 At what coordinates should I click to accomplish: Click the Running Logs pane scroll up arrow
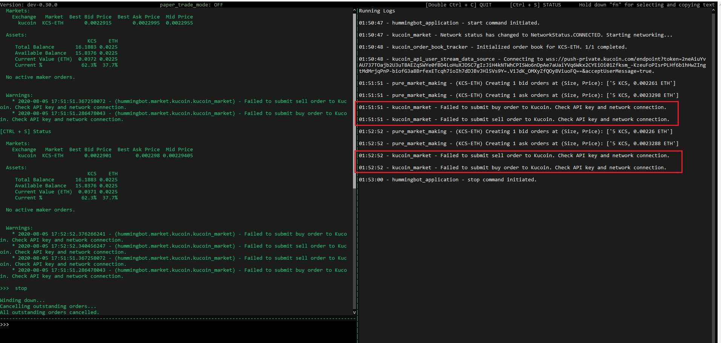point(713,11)
